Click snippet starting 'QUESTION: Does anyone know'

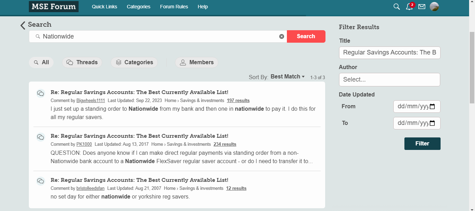[x=182, y=157]
